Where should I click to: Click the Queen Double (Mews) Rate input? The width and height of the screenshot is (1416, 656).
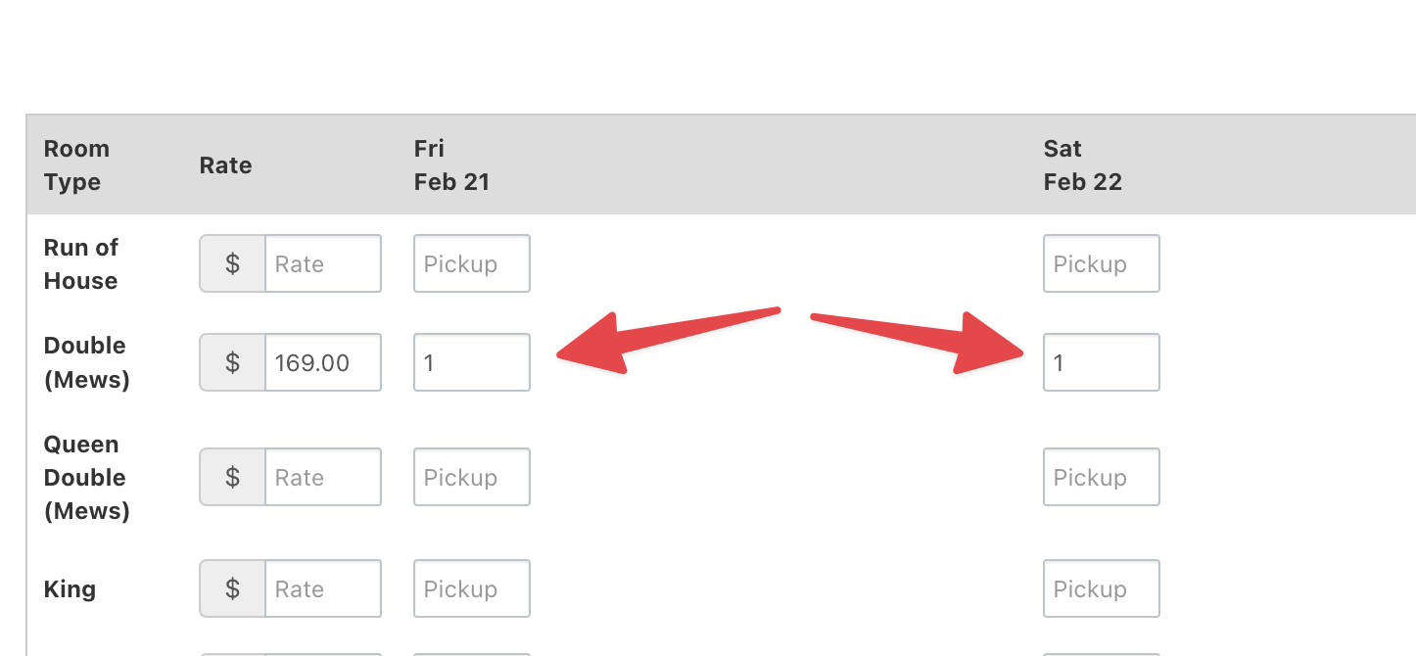click(322, 477)
